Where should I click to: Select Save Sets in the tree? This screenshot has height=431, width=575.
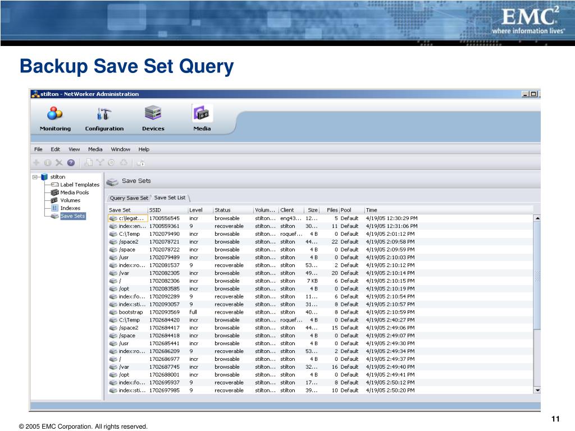[x=72, y=216]
